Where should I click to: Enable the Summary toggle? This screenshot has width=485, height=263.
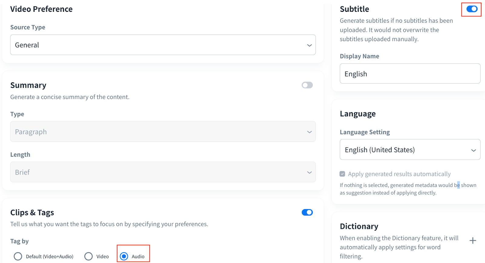tap(307, 85)
